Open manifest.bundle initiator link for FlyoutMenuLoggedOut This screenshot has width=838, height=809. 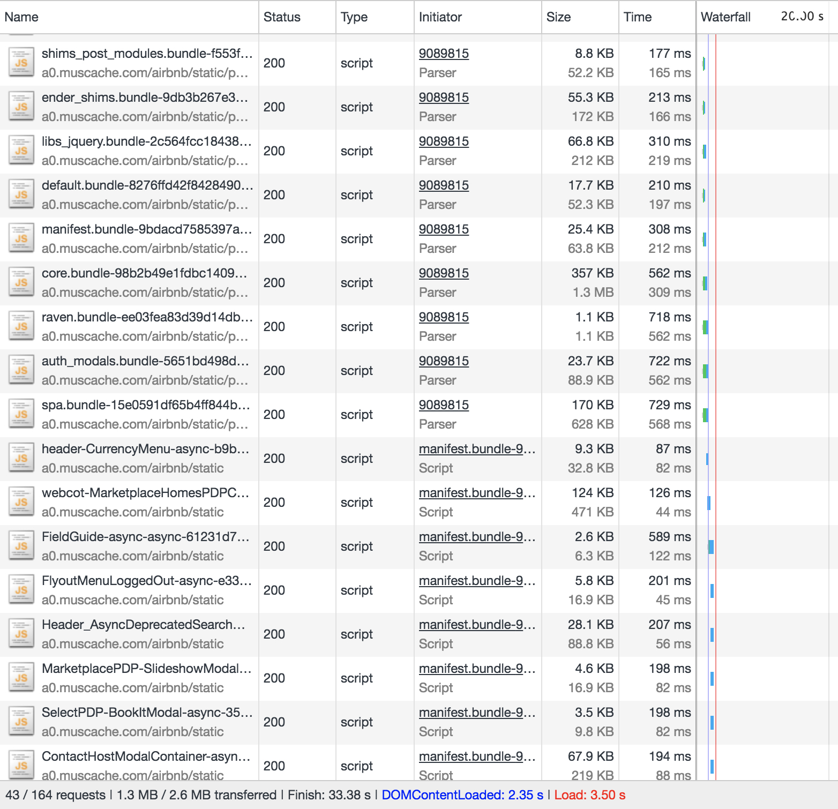point(477,581)
